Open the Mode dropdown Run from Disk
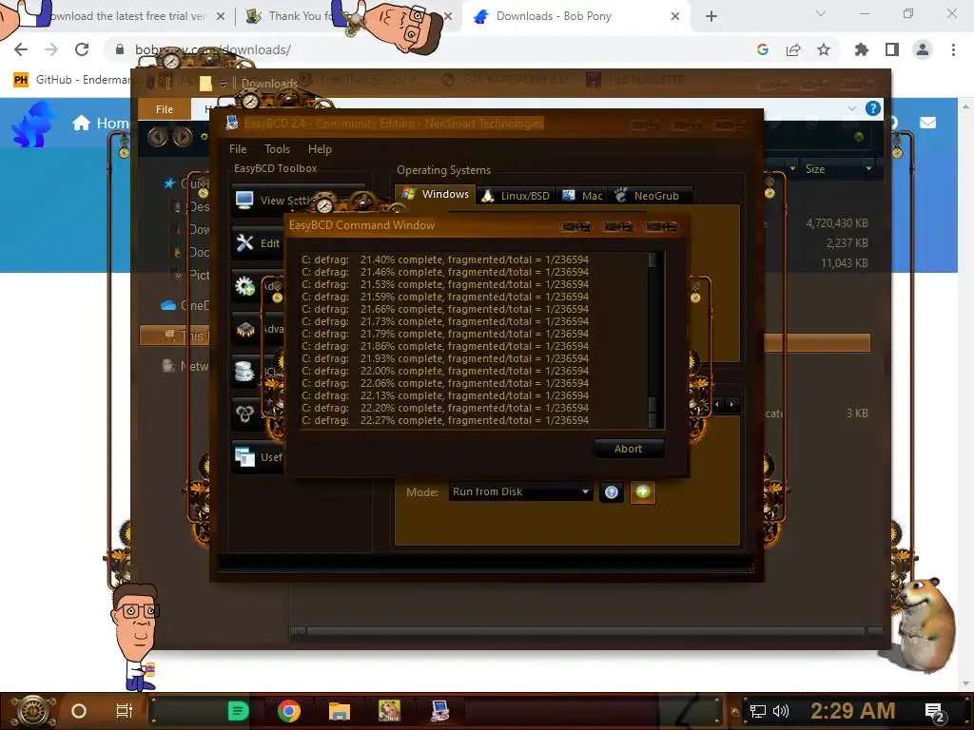 [x=520, y=491]
